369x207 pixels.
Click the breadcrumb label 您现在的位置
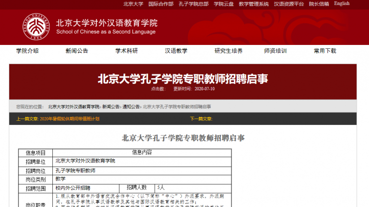[30, 107]
